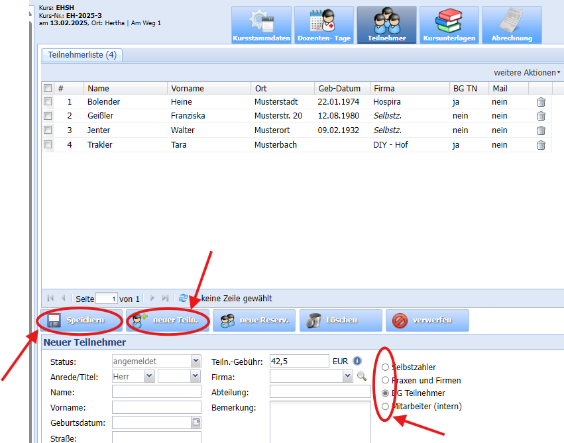Image resolution: width=564 pixels, height=443 pixels.
Task: Remove Trakler using the trash icon
Action: 541,145
